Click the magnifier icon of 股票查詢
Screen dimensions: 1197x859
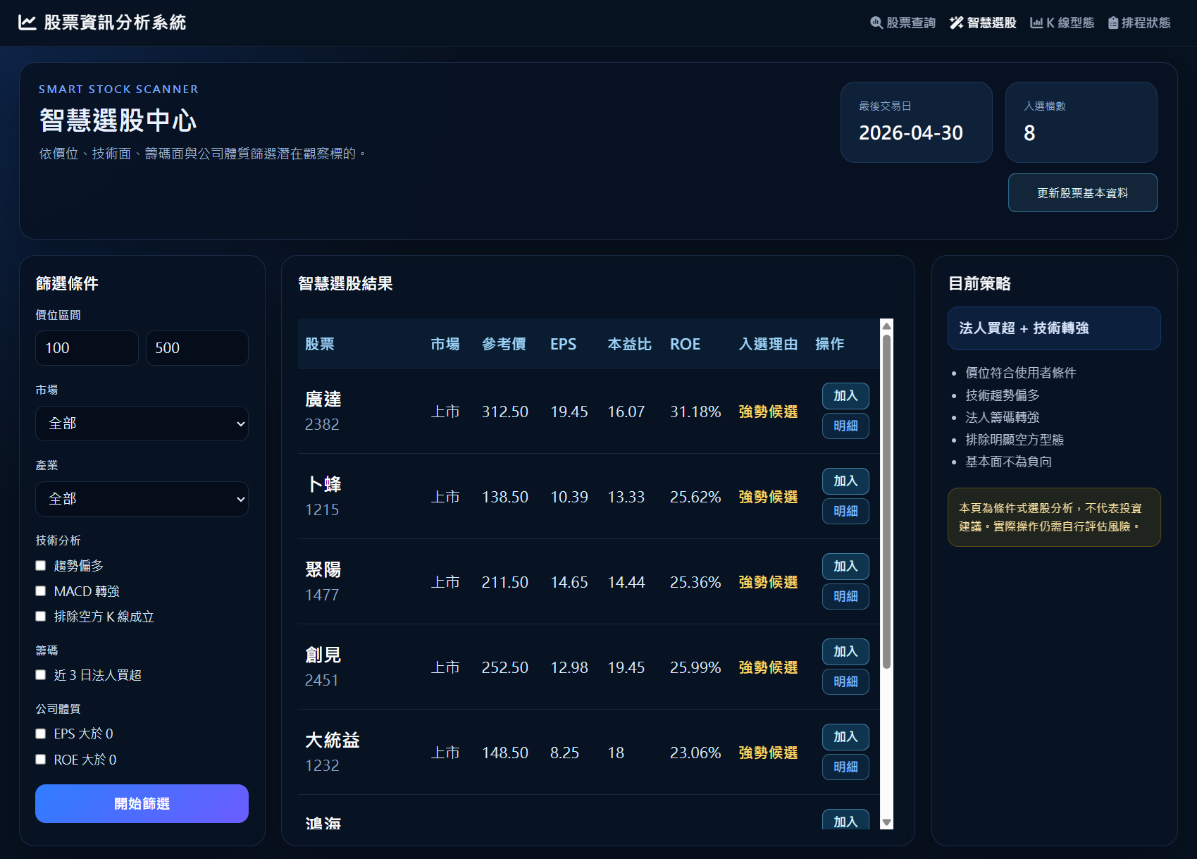click(x=876, y=23)
